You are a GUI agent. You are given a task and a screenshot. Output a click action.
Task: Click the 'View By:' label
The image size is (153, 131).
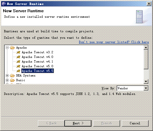[x=108, y=88]
